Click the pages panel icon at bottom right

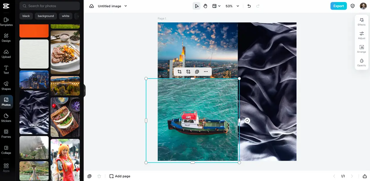(364, 176)
